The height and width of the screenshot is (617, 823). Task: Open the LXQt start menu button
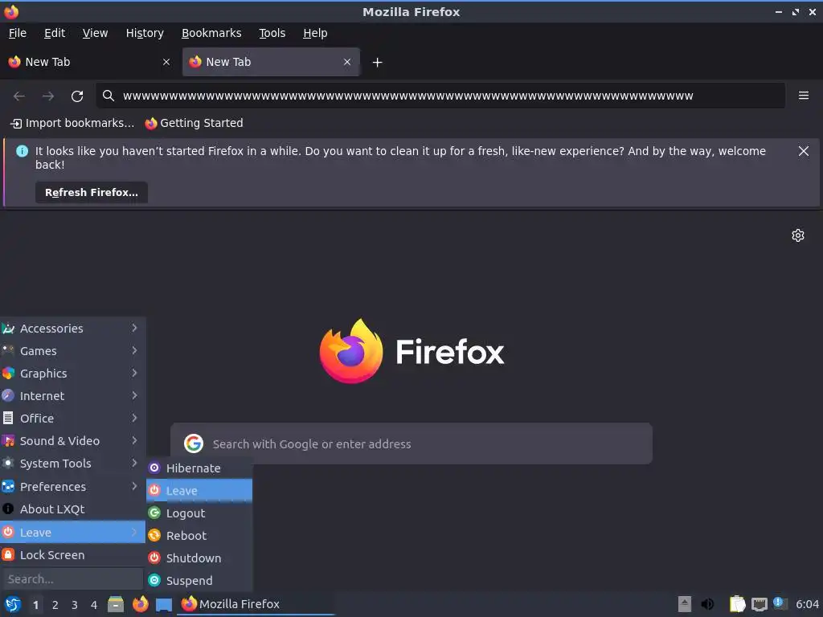point(13,604)
